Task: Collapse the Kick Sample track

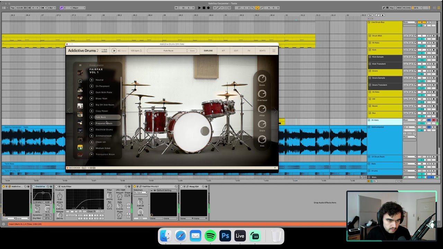Action: coord(370,57)
